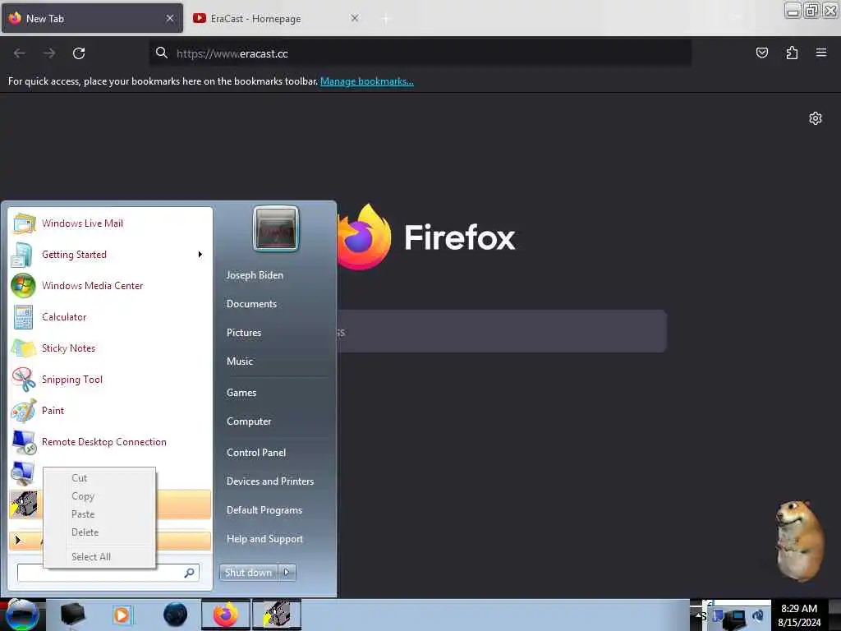Viewport: 841px width, 631px height.
Task: Open Joseph Biden user folder
Action: tap(255, 275)
